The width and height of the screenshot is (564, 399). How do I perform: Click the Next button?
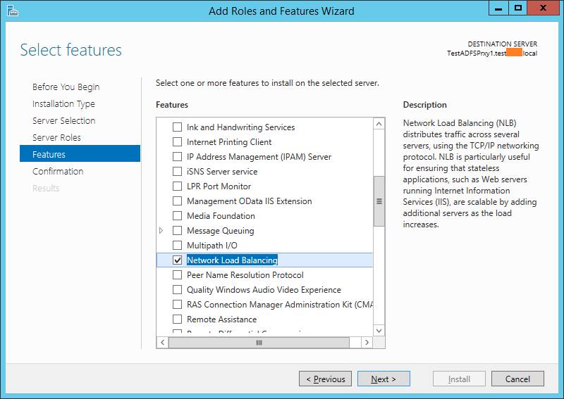tap(383, 379)
